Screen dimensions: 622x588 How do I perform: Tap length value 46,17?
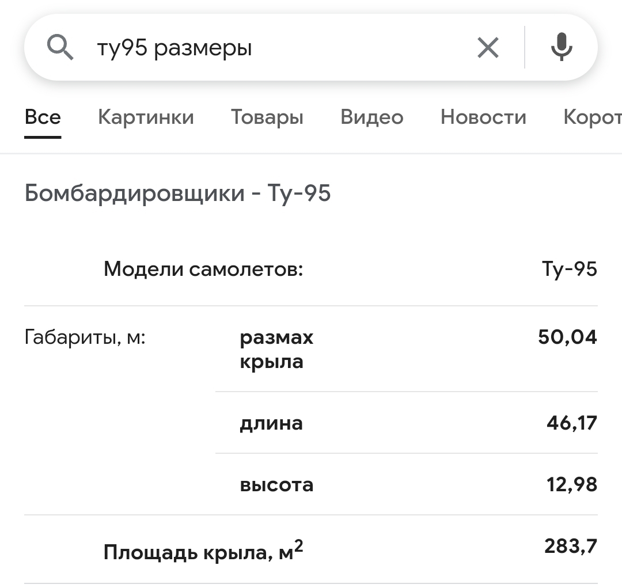(571, 423)
